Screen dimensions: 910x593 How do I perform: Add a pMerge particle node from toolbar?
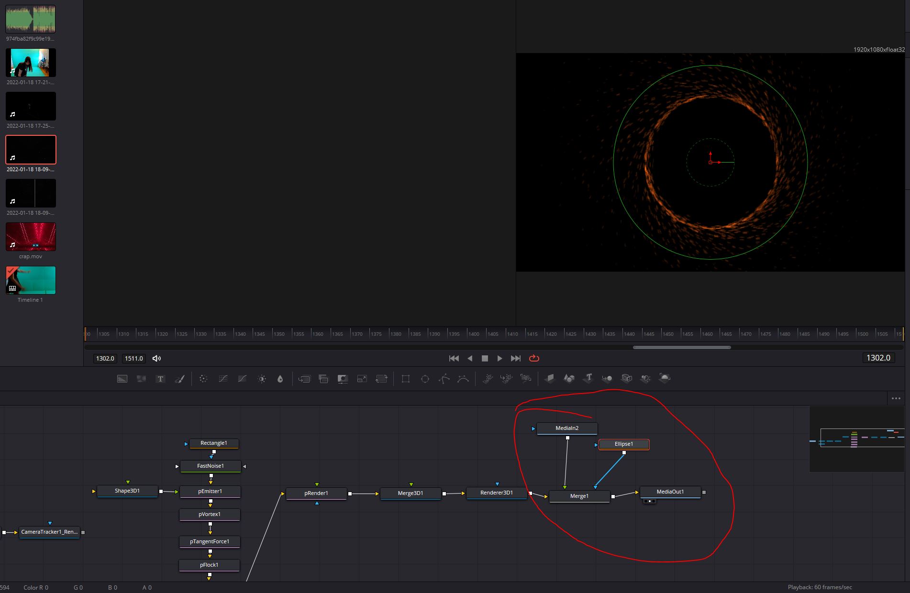tap(506, 379)
